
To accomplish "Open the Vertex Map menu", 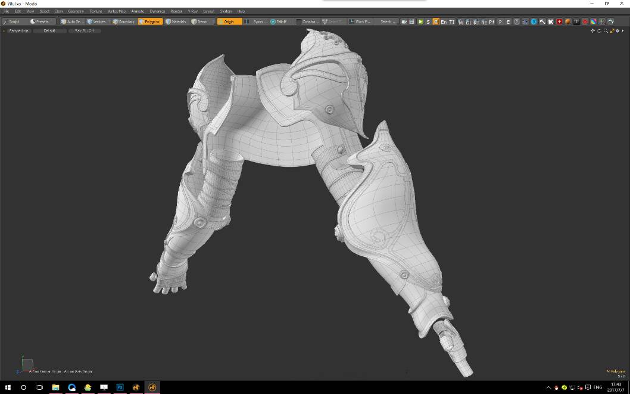I will 117,11.
